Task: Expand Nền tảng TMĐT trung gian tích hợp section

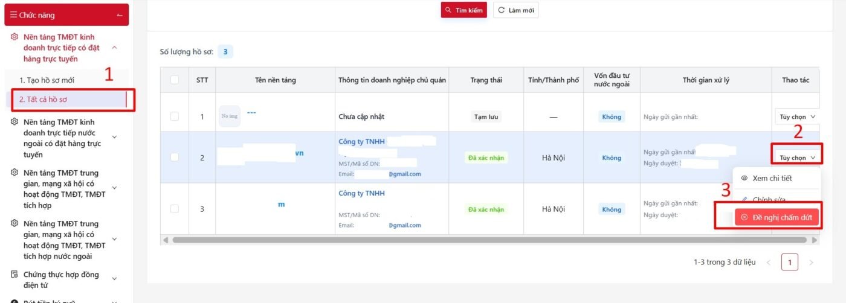Action: (x=115, y=189)
